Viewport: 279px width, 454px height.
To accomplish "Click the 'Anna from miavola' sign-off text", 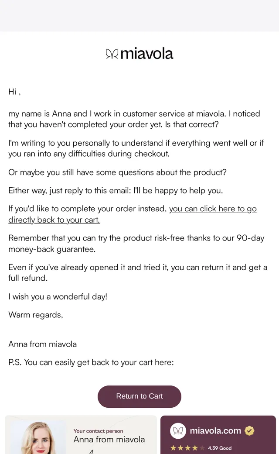I will pyautogui.click(x=42, y=344).
